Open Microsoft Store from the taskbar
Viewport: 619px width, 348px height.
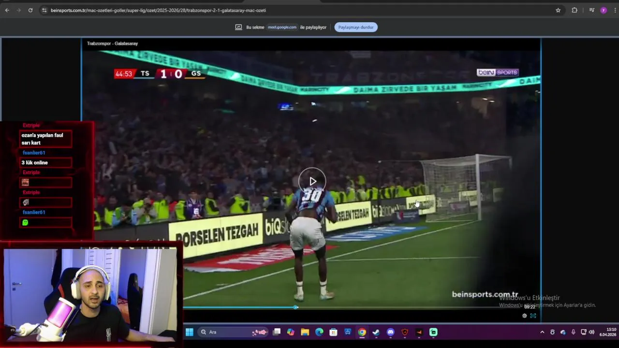click(333, 332)
